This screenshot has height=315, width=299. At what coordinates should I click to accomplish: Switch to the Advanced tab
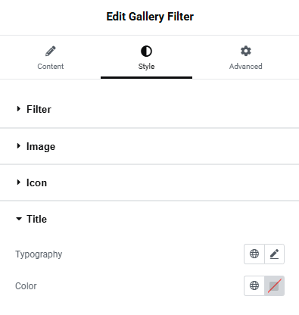(246, 58)
